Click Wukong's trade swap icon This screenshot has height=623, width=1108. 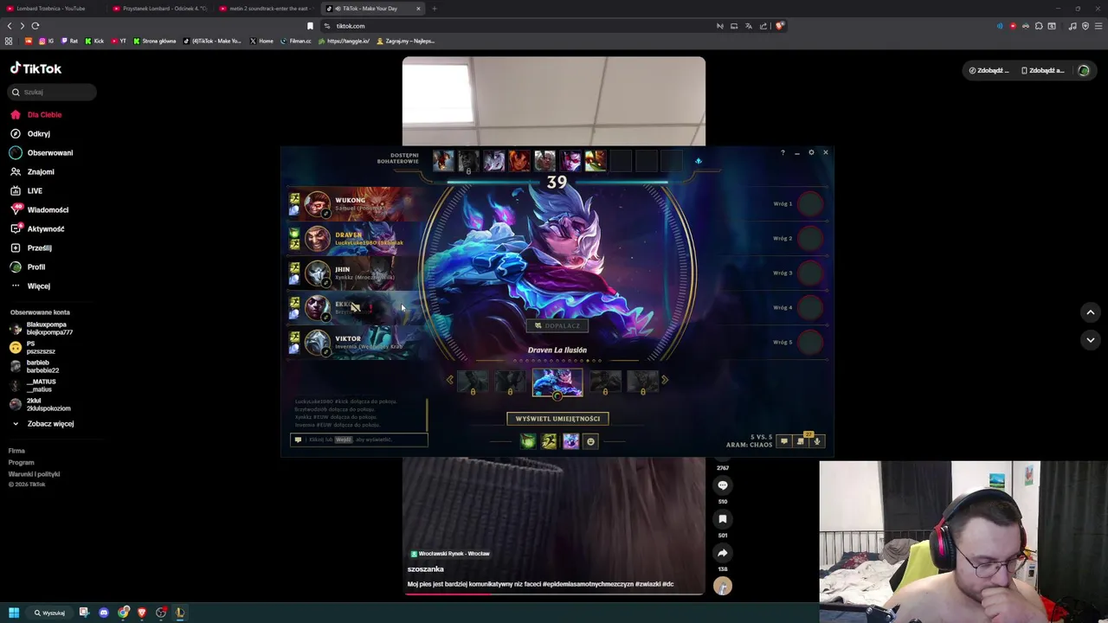pos(326,213)
